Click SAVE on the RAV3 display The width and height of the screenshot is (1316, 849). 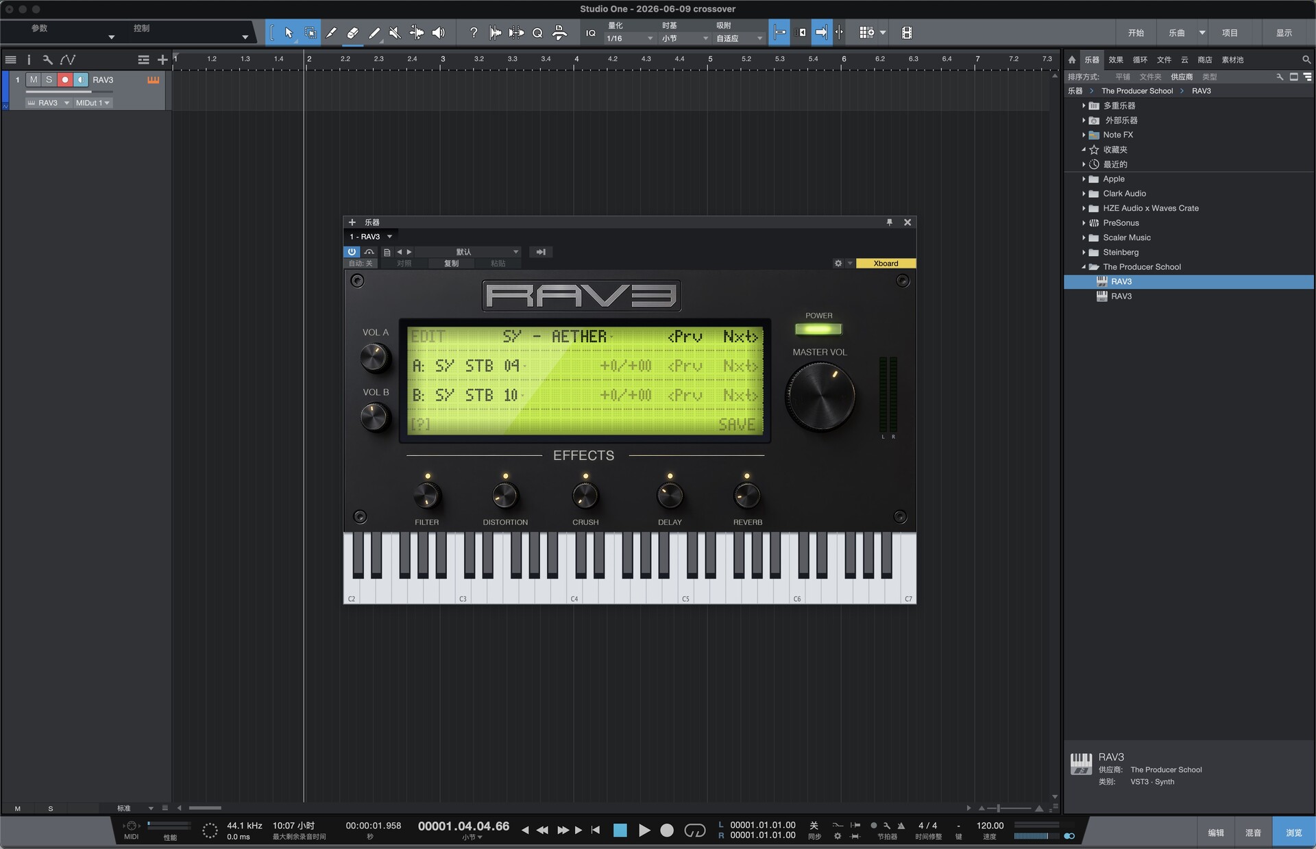click(737, 424)
